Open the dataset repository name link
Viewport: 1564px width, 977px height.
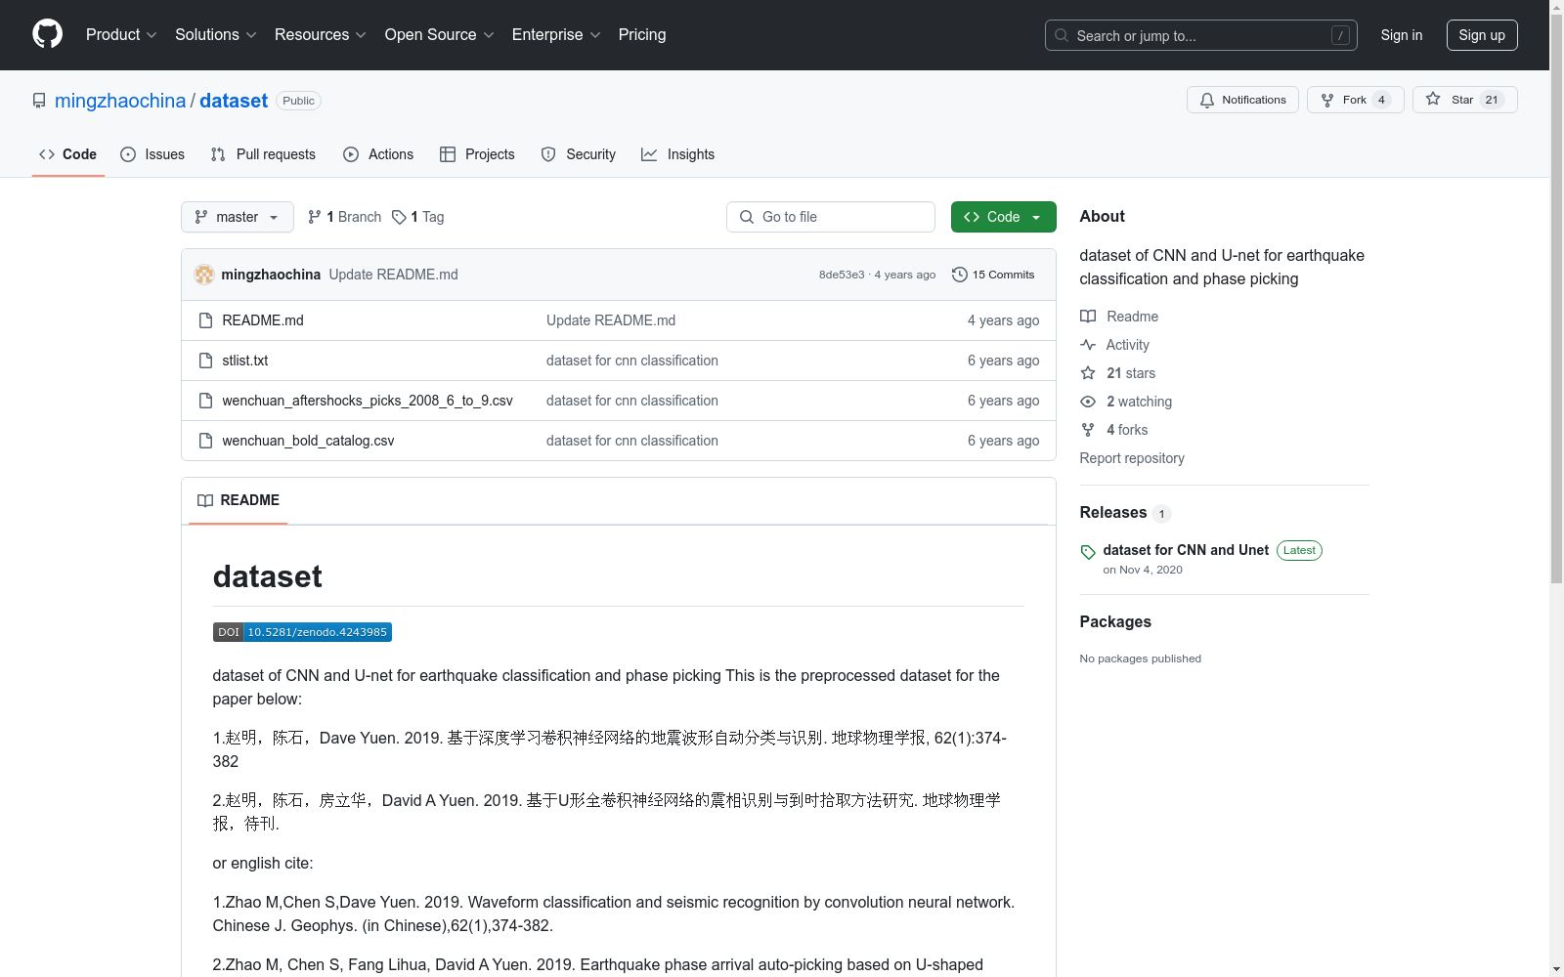(234, 101)
